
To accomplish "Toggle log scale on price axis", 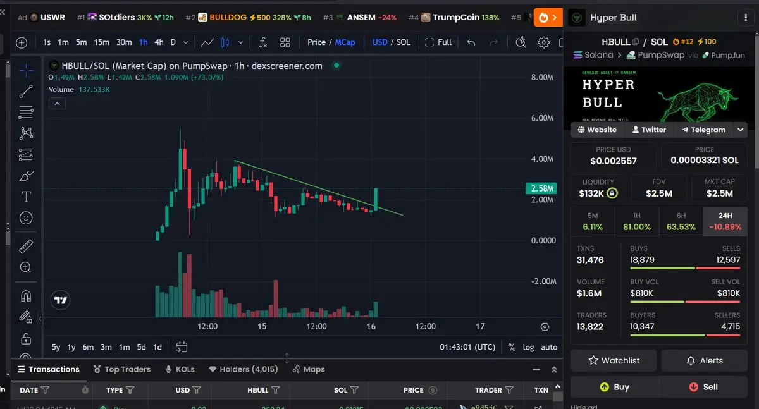I will (528, 347).
